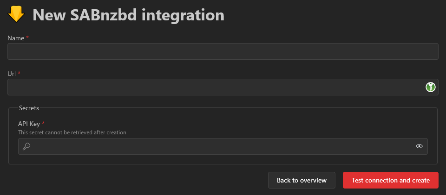Click the Name field label
Screen dimensions: 446x195
pos(16,38)
